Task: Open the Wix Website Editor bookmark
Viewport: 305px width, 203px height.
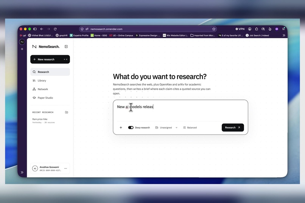Action: click(176, 36)
